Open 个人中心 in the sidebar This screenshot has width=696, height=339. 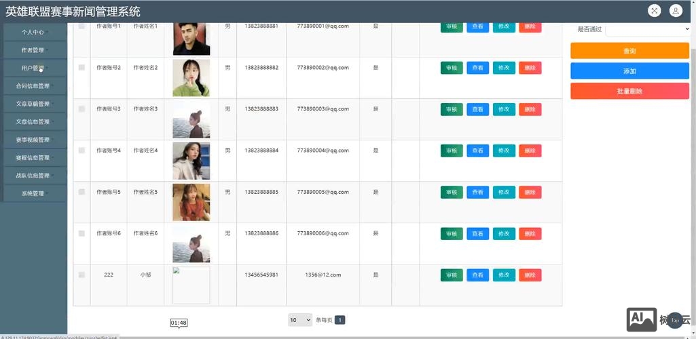[34, 32]
